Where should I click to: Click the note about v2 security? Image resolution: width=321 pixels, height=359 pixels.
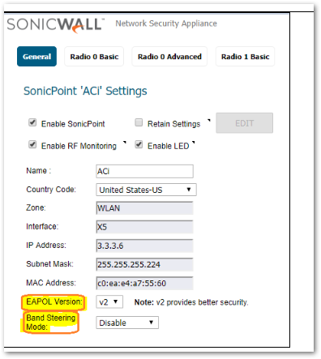point(191,302)
